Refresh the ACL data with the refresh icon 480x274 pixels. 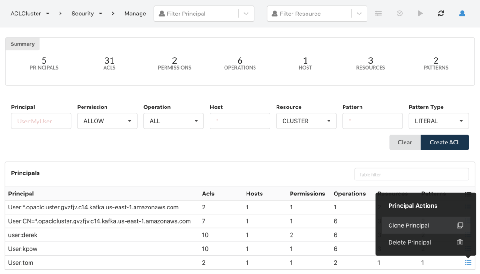pyautogui.click(x=441, y=13)
